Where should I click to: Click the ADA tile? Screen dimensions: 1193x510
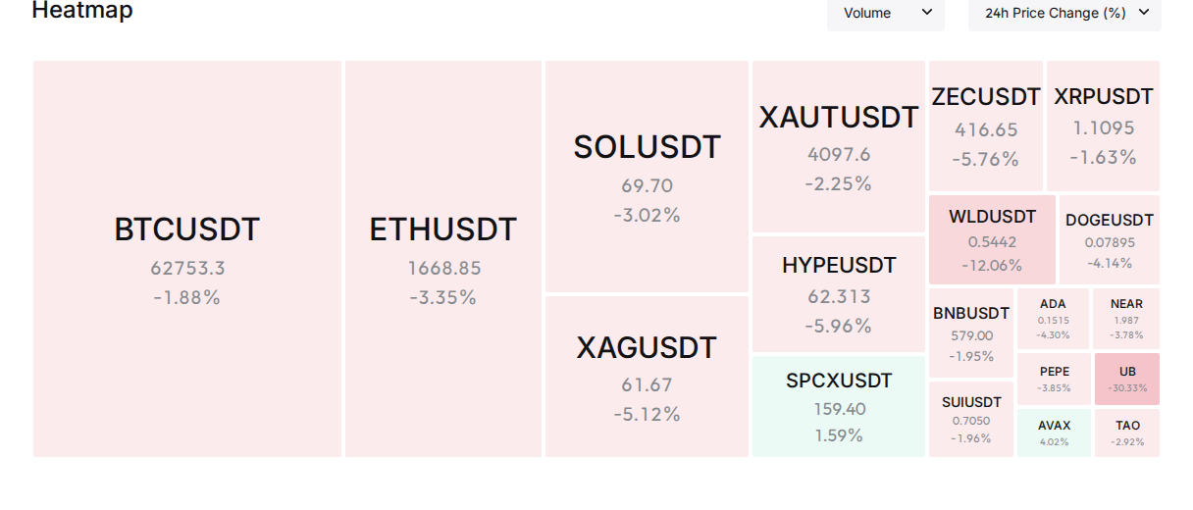pyautogui.click(x=1054, y=319)
